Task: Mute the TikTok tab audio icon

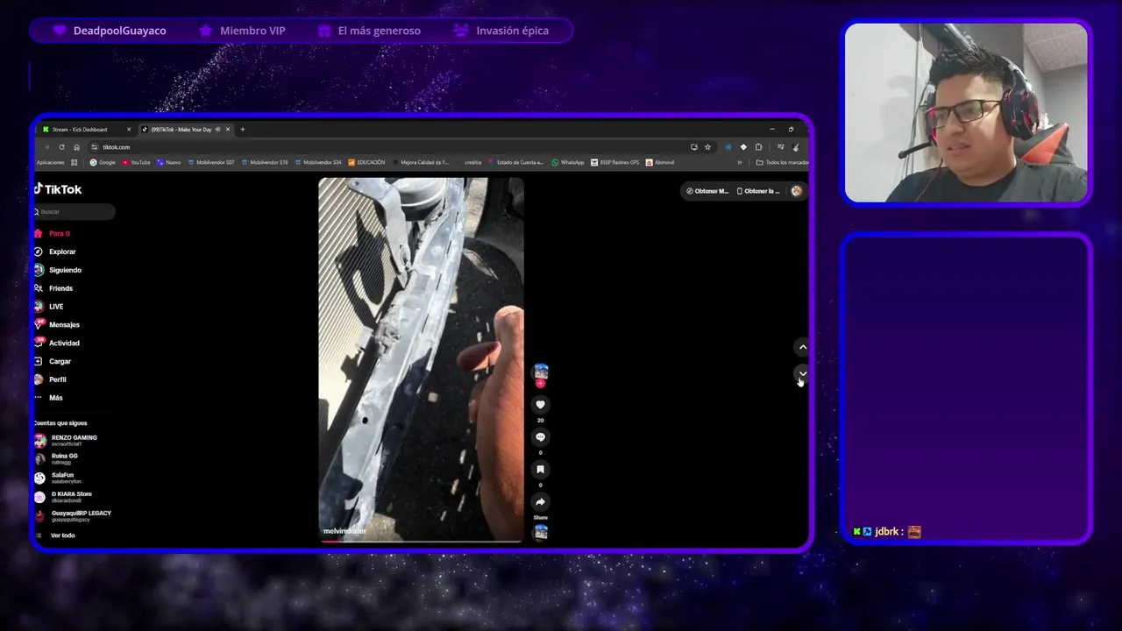Action: click(217, 130)
